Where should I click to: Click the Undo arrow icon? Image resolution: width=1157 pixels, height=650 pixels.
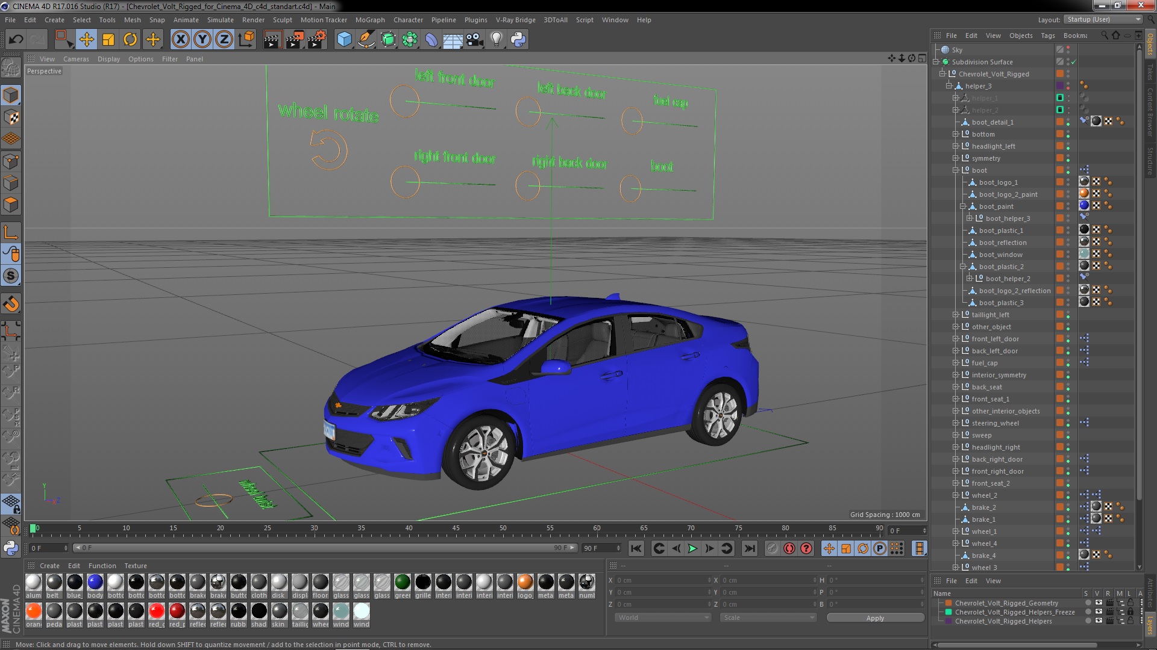(16, 40)
